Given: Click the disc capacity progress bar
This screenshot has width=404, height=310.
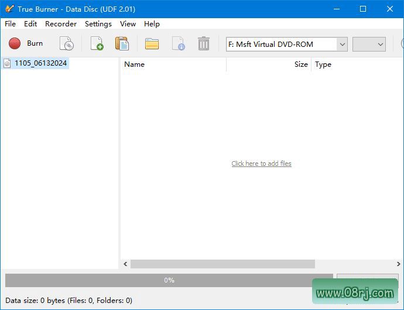Looking at the screenshot, I should point(169,280).
